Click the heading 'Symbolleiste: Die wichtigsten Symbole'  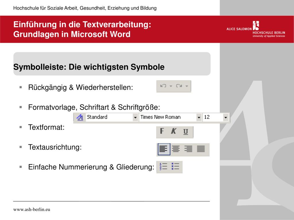[89, 67]
